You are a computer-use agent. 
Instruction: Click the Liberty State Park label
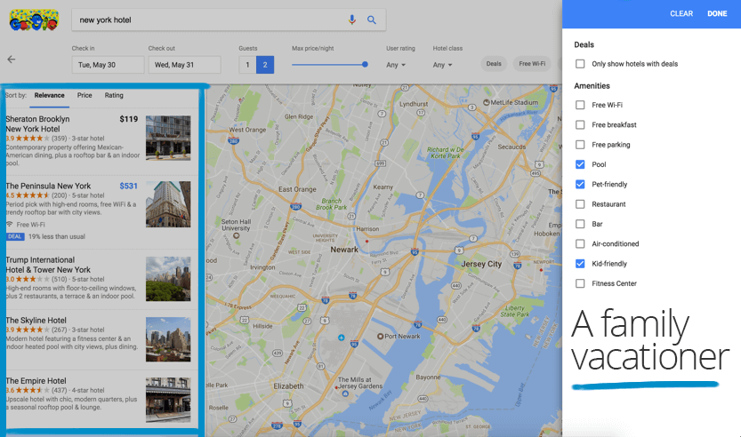tap(515, 311)
